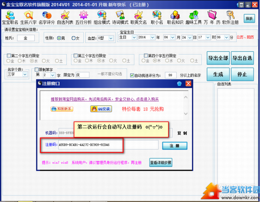Open the 生日 type dropdown
The image size is (260, 202).
click(x=134, y=37)
